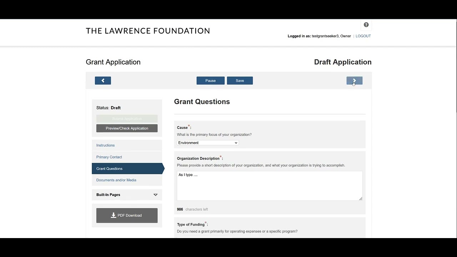Click the LOGOUT link
The height and width of the screenshot is (257, 457).
pyautogui.click(x=363, y=36)
